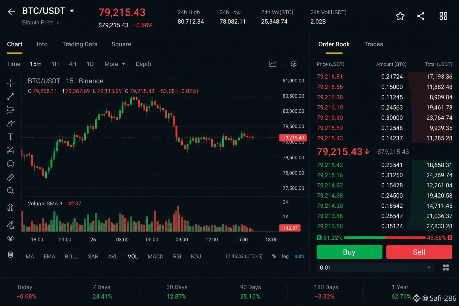
Task: Toggle the AVL indicator
Action: tap(113, 256)
